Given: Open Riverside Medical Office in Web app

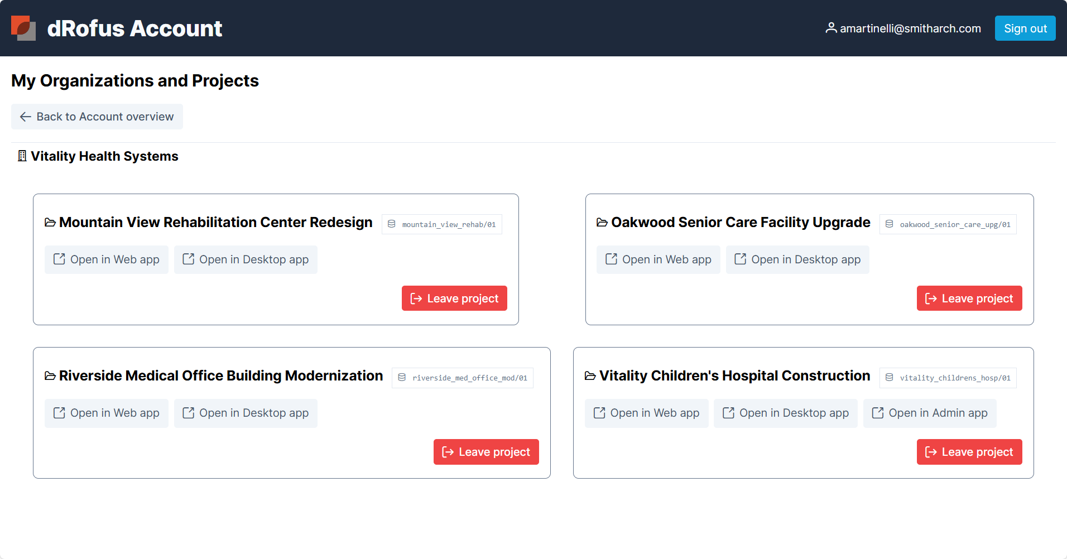Looking at the screenshot, I should [107, 413].
